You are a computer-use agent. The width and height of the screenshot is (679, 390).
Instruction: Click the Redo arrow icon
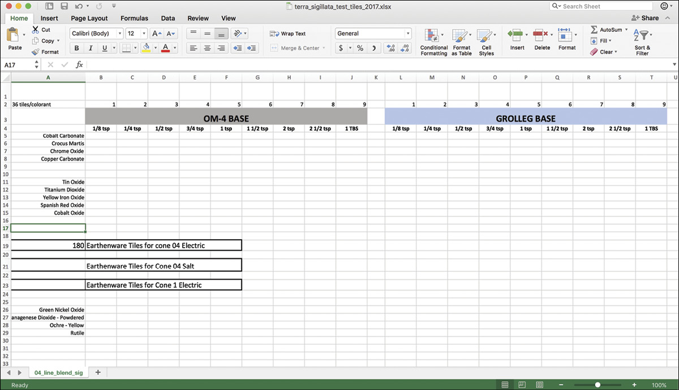tap(100, 6)
